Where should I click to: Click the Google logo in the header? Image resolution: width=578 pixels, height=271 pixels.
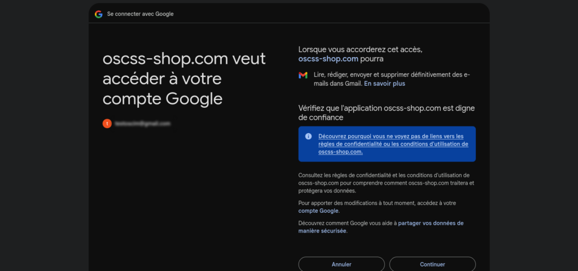[99, 14]
